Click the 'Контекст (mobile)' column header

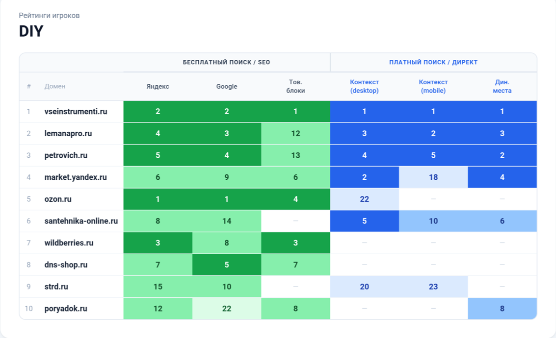pos(433,86)
